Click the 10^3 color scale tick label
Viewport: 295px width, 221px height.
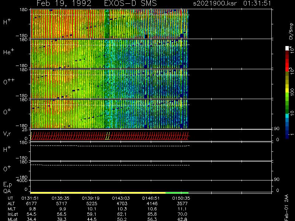(291, 71)
